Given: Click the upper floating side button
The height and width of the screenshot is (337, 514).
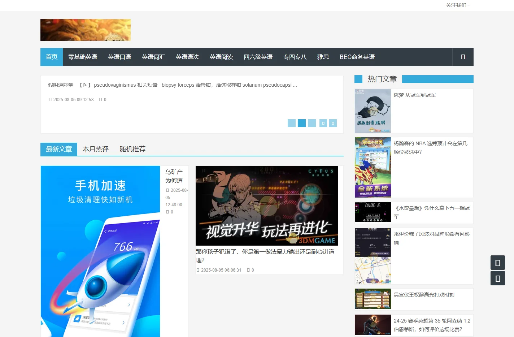Looking at the screenshot, I should (x=498, y=263).
